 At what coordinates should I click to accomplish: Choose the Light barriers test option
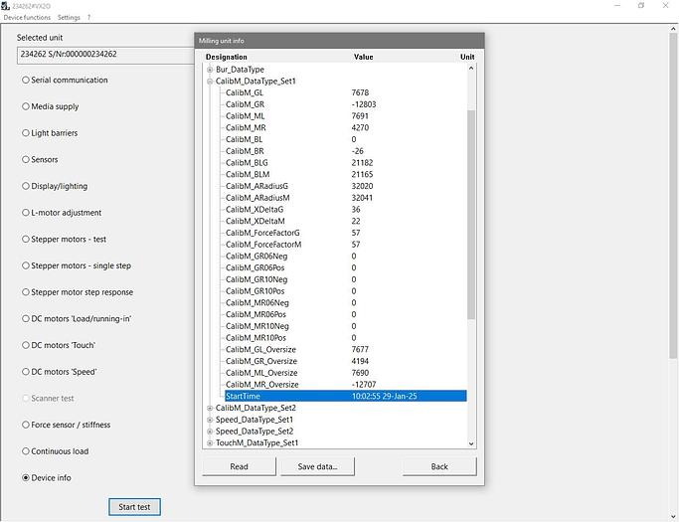(26, 133)
